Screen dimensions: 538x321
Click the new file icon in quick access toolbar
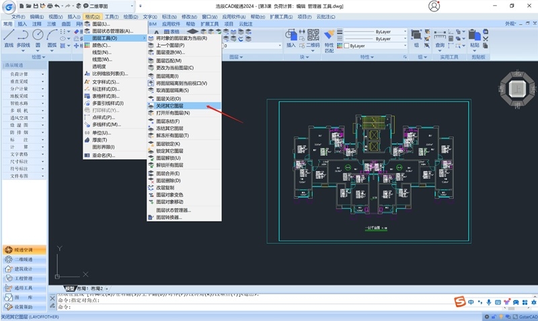pos(22,6)
